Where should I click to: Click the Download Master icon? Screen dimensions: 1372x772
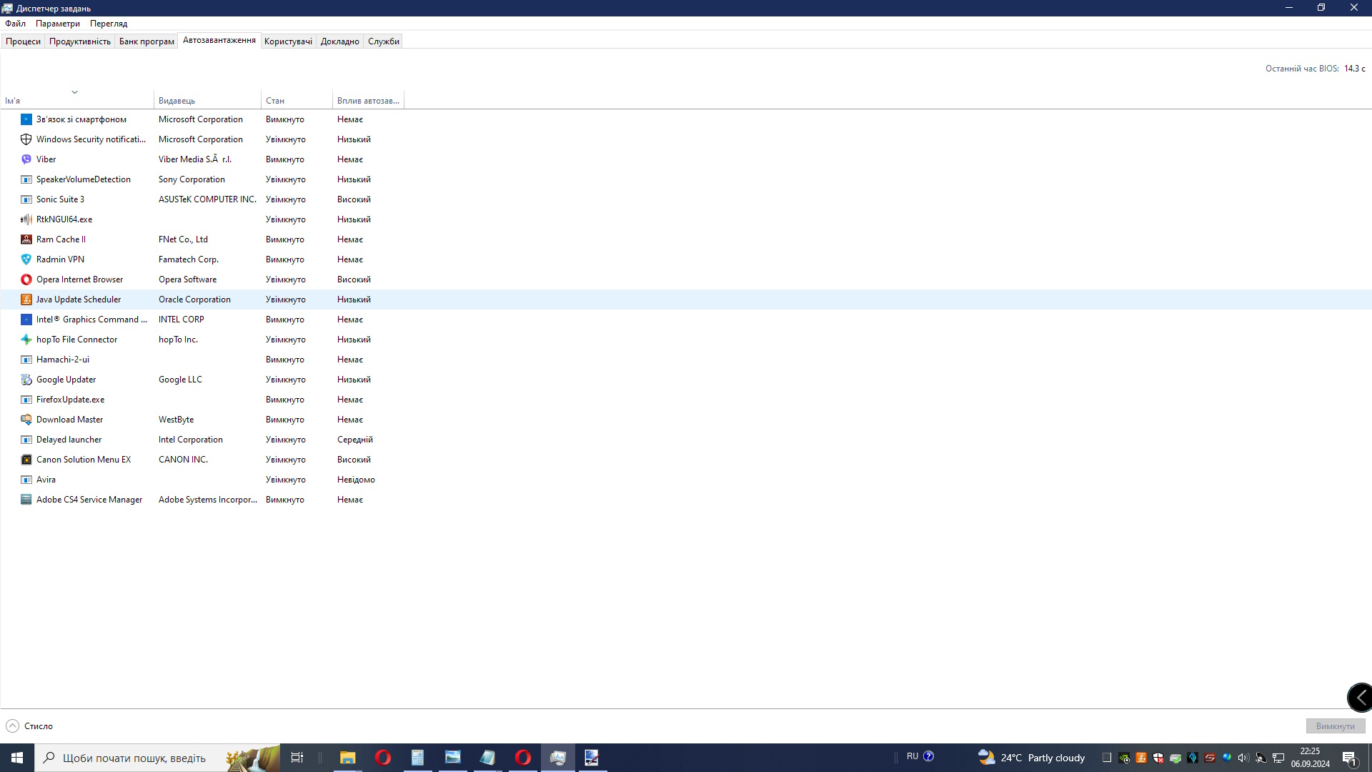click(x=26, y=420)
